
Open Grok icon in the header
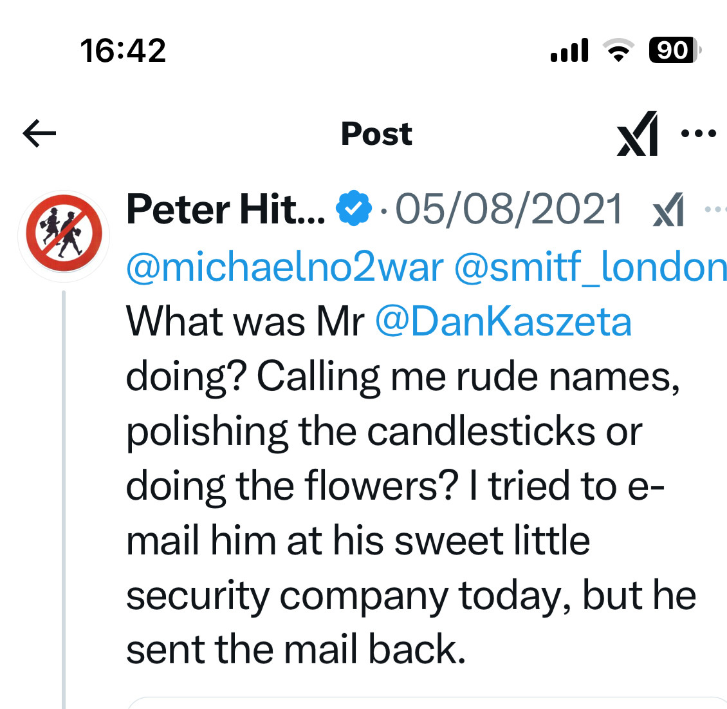pyautogui.click(x=638, y=133)
